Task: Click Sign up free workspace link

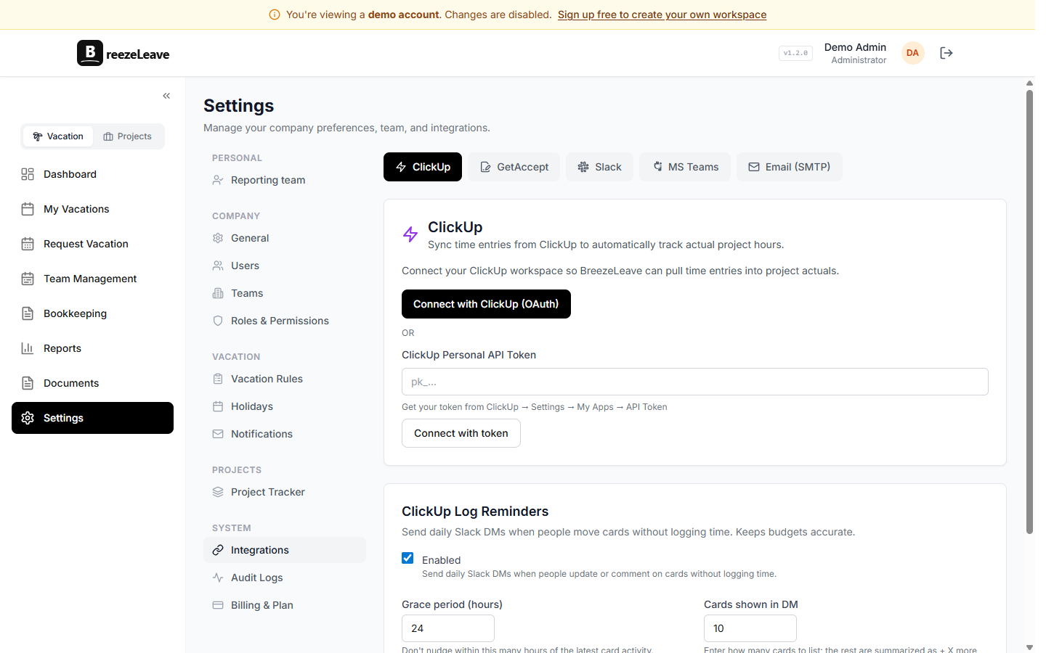Action: (662, 15)
